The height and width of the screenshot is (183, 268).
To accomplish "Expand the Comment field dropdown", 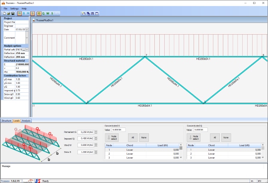I will 27,38.
